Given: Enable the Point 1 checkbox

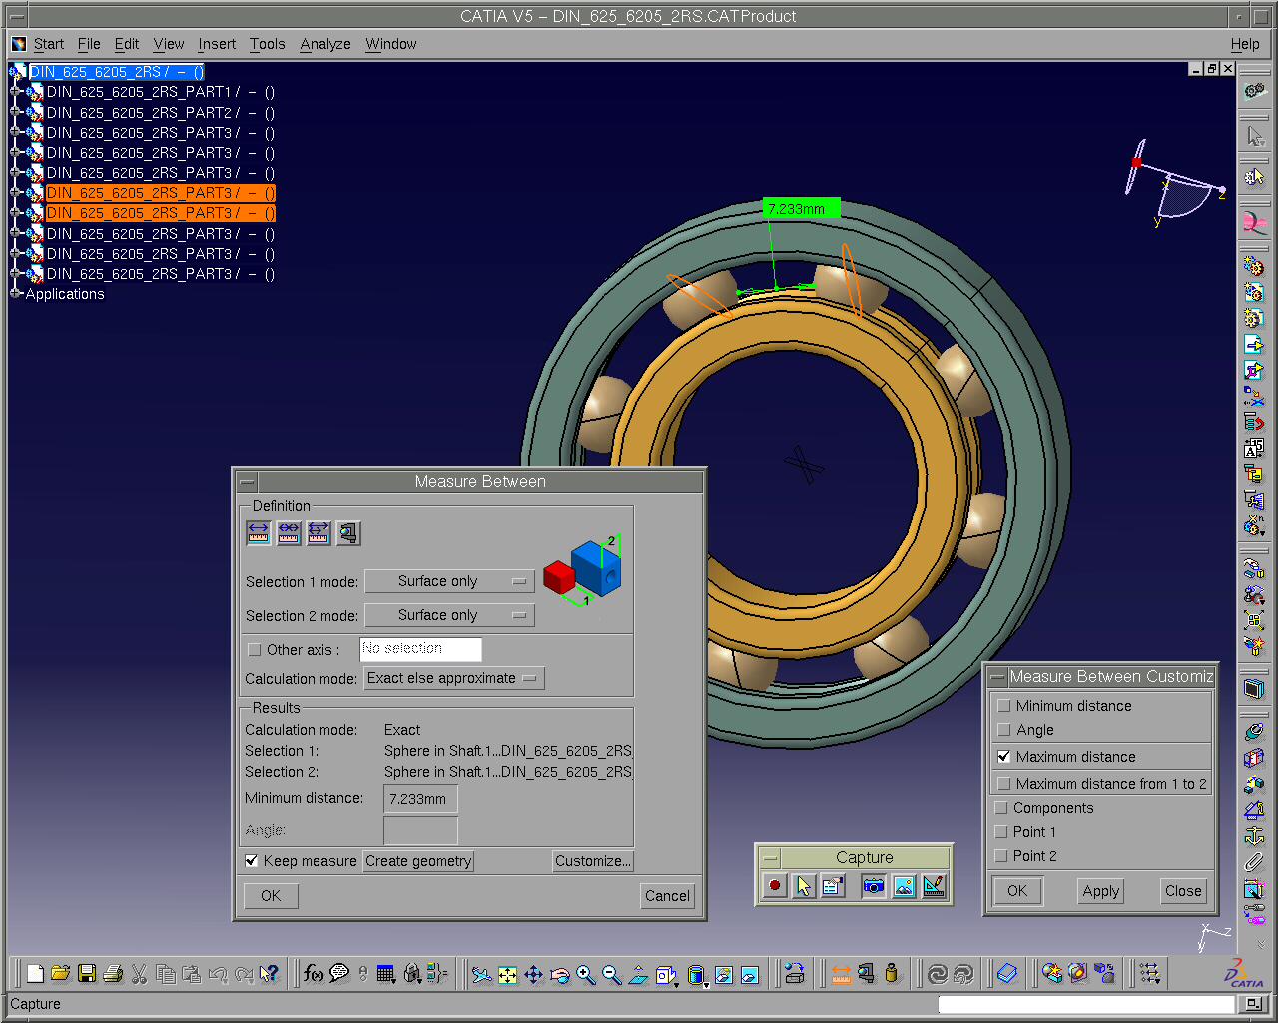Looking at the screenshot, I should point(1001,832).
